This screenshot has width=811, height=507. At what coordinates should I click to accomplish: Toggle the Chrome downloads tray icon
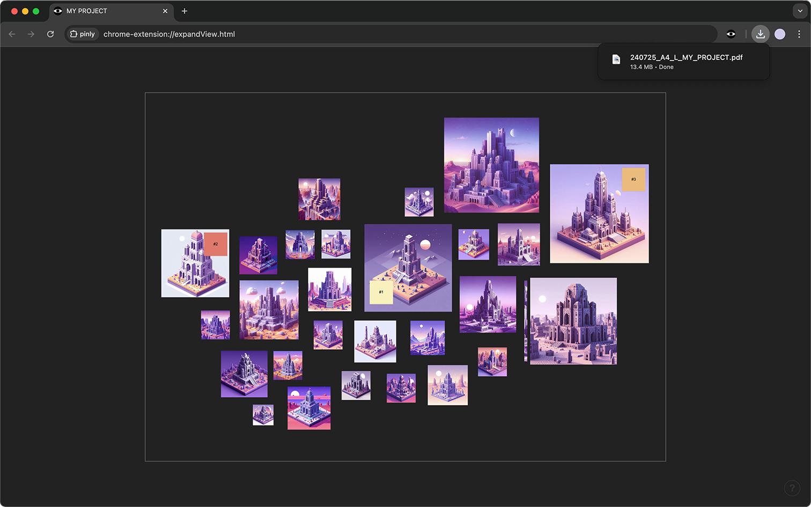pyautogui.click(x=760, y=34)
